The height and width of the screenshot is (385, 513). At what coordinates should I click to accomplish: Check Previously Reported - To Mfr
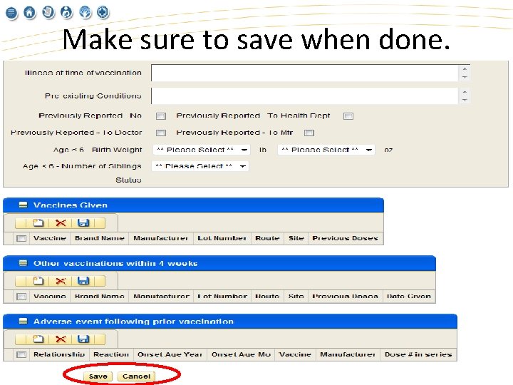pos(309,133)
